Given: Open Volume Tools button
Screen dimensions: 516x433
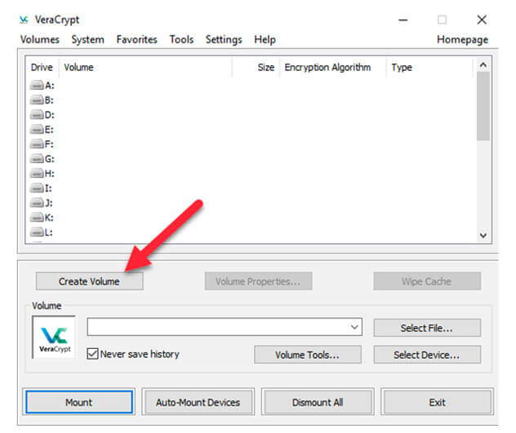Looking at the screenshot, I should click(308, 355).
